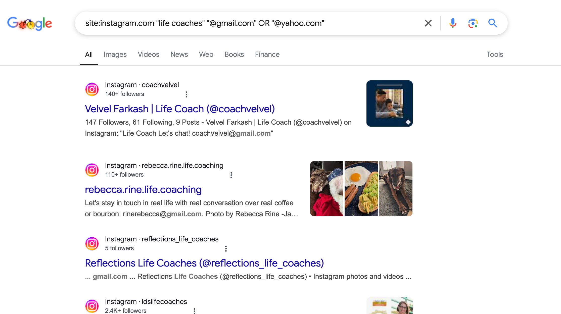Open more options for rebecca.rine.life.coaching result
Image resolution: width=561 pixels, height=314 pixels.
231,175
